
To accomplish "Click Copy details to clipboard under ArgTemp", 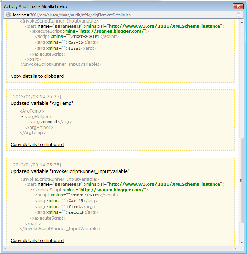I will 37,144.
